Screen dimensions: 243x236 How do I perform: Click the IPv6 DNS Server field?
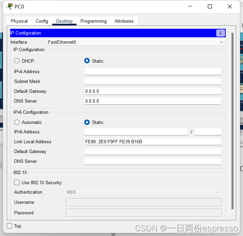[x=153, y=161]
